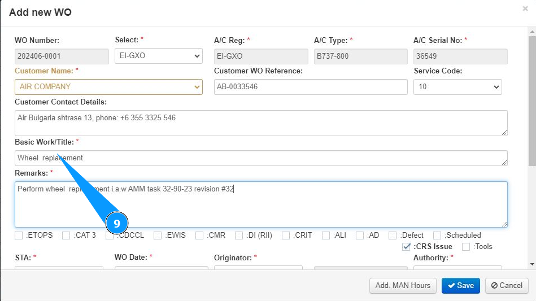
Task: Click the Save button
Action: [460, 285]
